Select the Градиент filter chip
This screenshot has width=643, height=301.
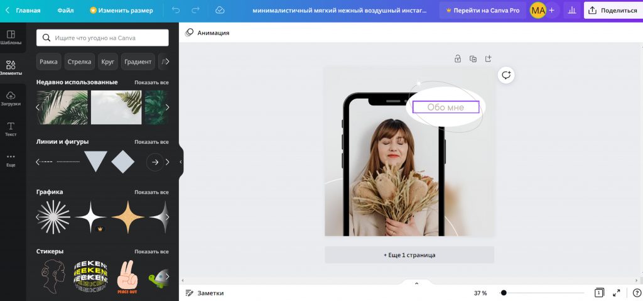(138, 62)
